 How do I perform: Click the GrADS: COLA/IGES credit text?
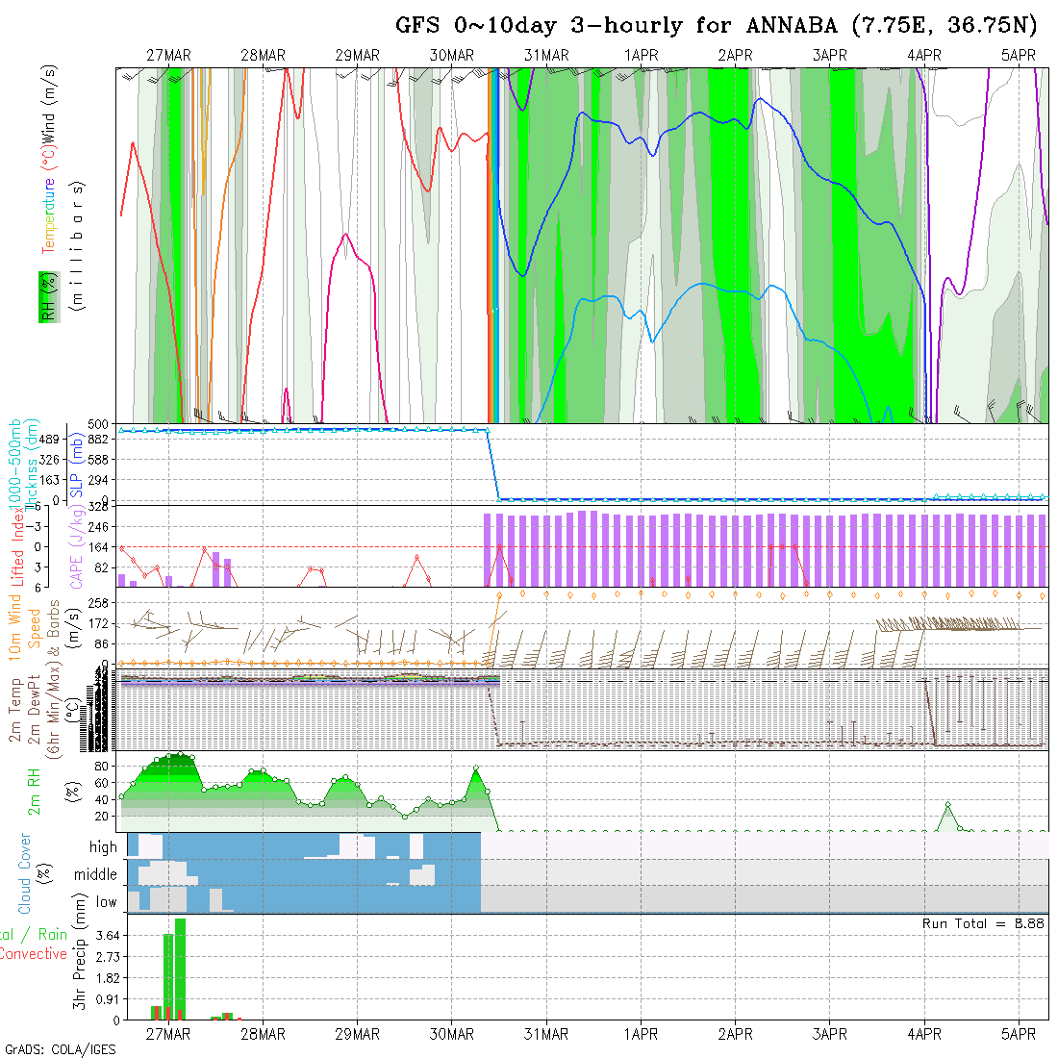[x=60, y=1049]
